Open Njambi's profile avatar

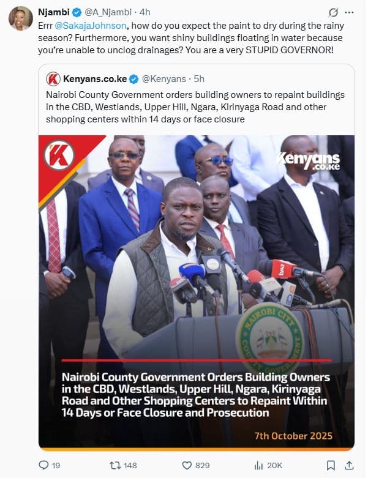21,18
